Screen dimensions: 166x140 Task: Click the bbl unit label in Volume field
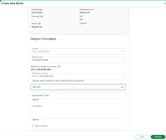coord(122,87)
